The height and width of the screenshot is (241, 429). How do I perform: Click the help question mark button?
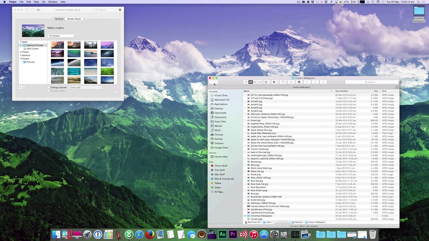point(116,91)
